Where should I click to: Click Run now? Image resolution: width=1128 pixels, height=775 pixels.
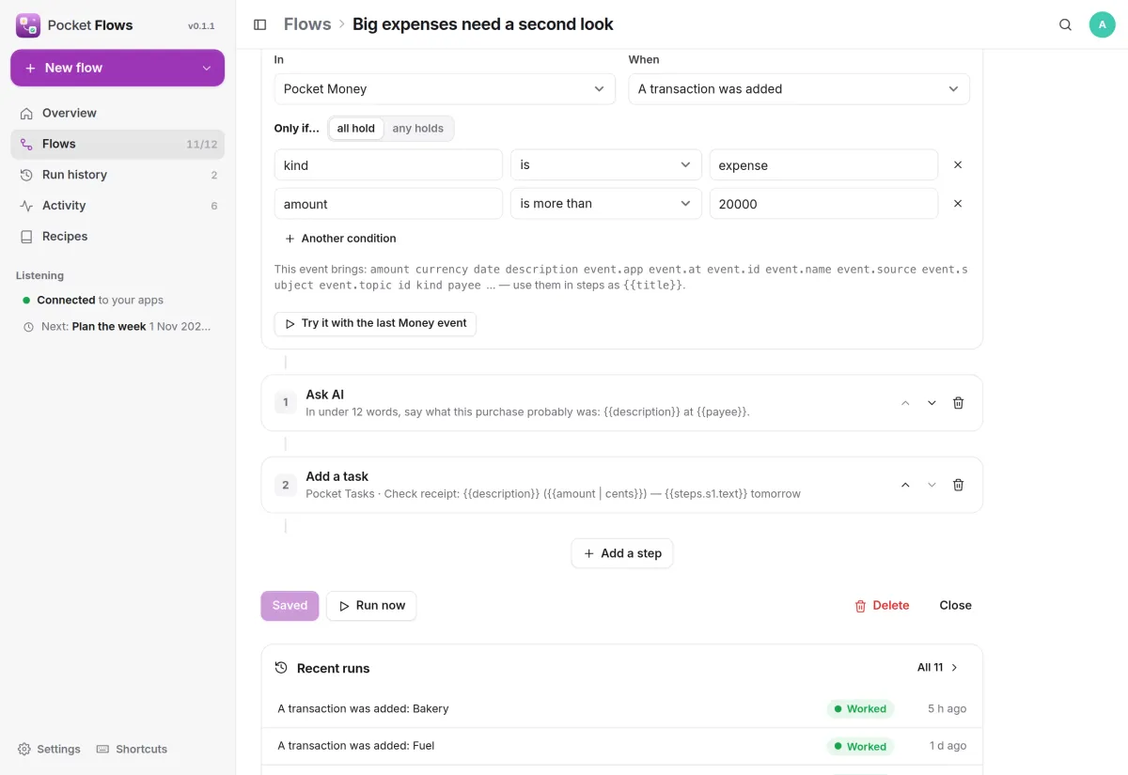371,606
